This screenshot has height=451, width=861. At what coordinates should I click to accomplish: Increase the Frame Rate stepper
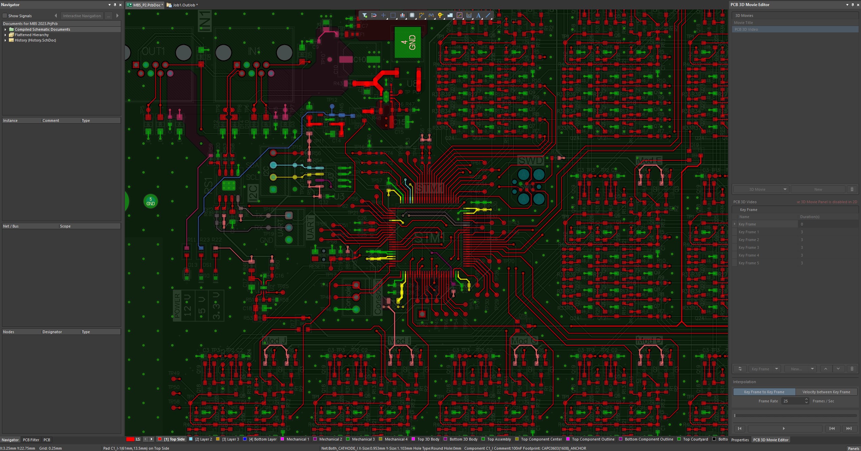(806, 399)
